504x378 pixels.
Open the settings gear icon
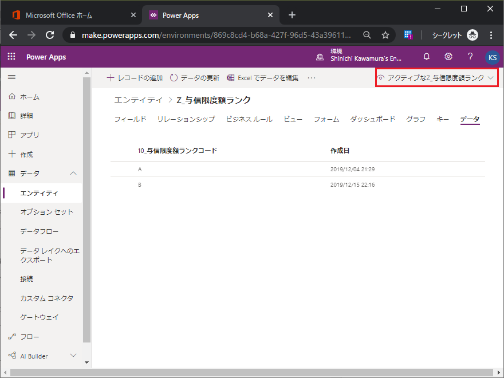[x=448, y=57]
